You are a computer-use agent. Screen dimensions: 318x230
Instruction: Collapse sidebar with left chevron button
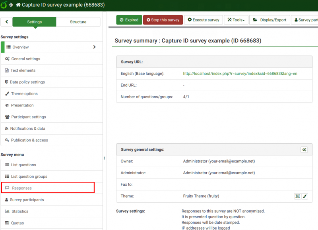click(7, 22)
